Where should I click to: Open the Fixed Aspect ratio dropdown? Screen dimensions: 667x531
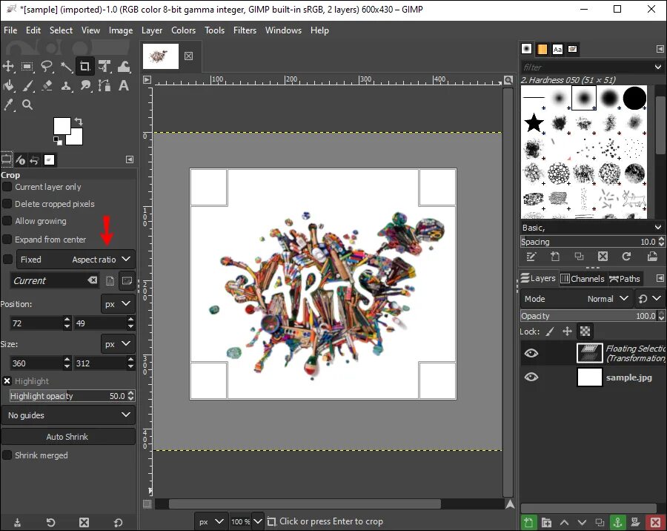pos(76,260)
